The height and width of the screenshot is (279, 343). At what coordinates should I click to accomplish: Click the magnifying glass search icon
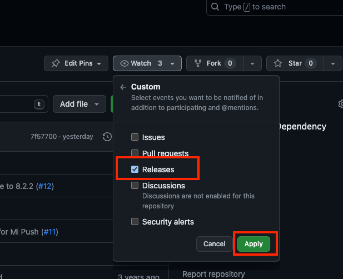[x=215, y=7]
